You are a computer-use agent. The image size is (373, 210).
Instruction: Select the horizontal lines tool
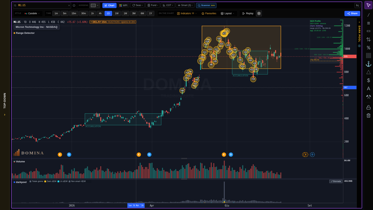click(368, 23)
